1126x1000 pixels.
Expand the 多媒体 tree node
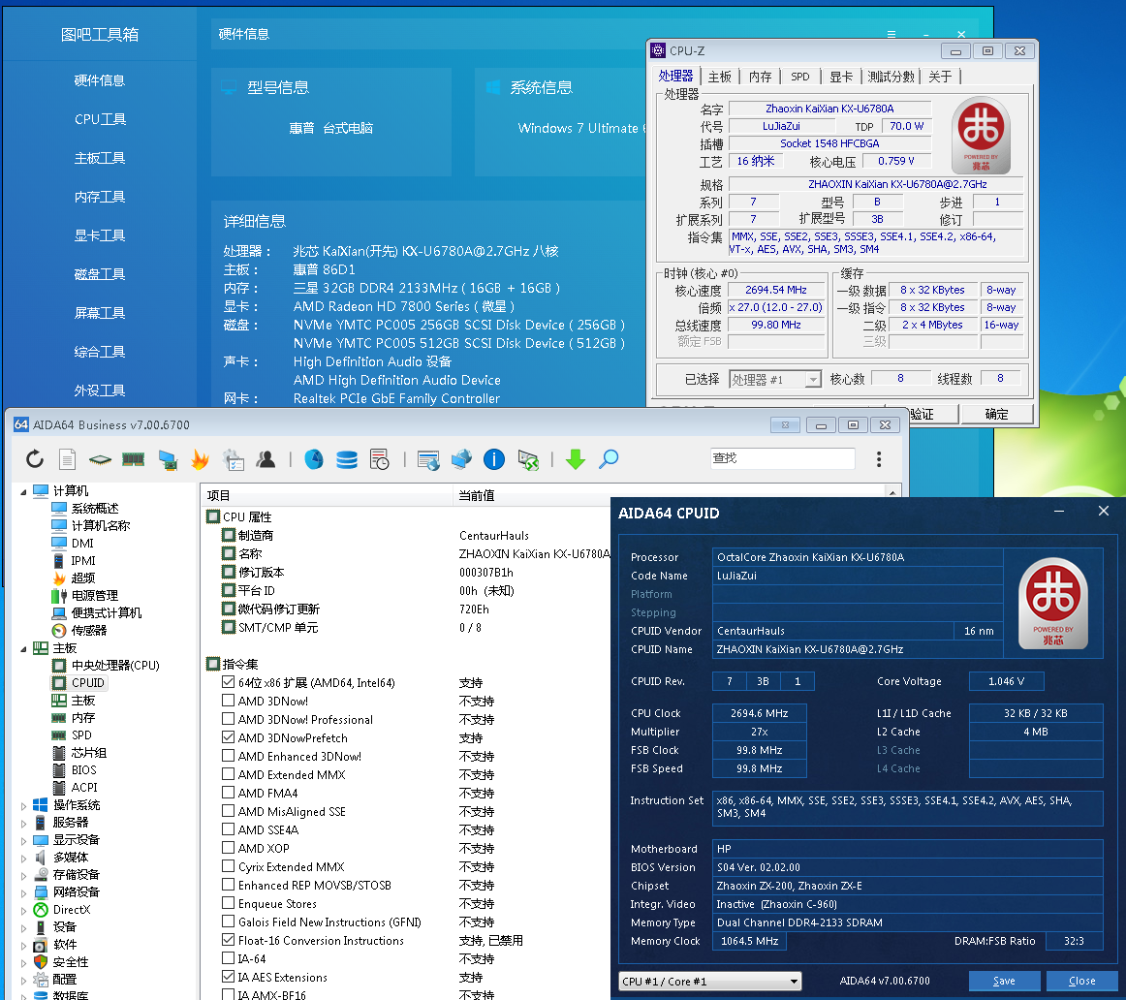coord(23,859)
